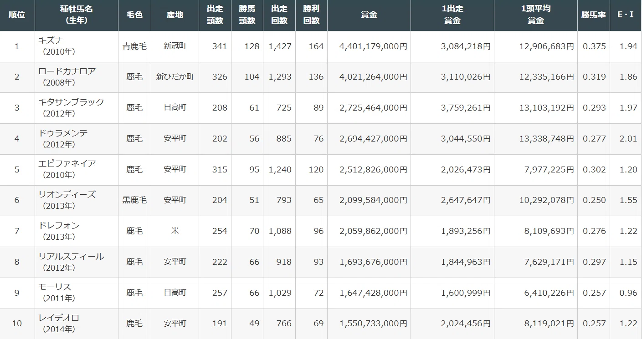Click prize money 1,647,428,000円
Screen dimensions: 642x339
coord(373,293)
